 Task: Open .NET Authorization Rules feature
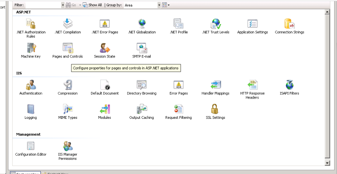click(31, 28)
